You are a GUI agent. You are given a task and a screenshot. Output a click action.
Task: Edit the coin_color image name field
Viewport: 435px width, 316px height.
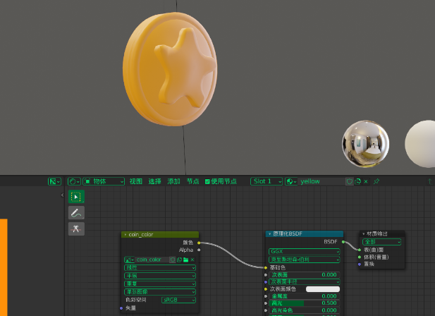pos(152,260)
